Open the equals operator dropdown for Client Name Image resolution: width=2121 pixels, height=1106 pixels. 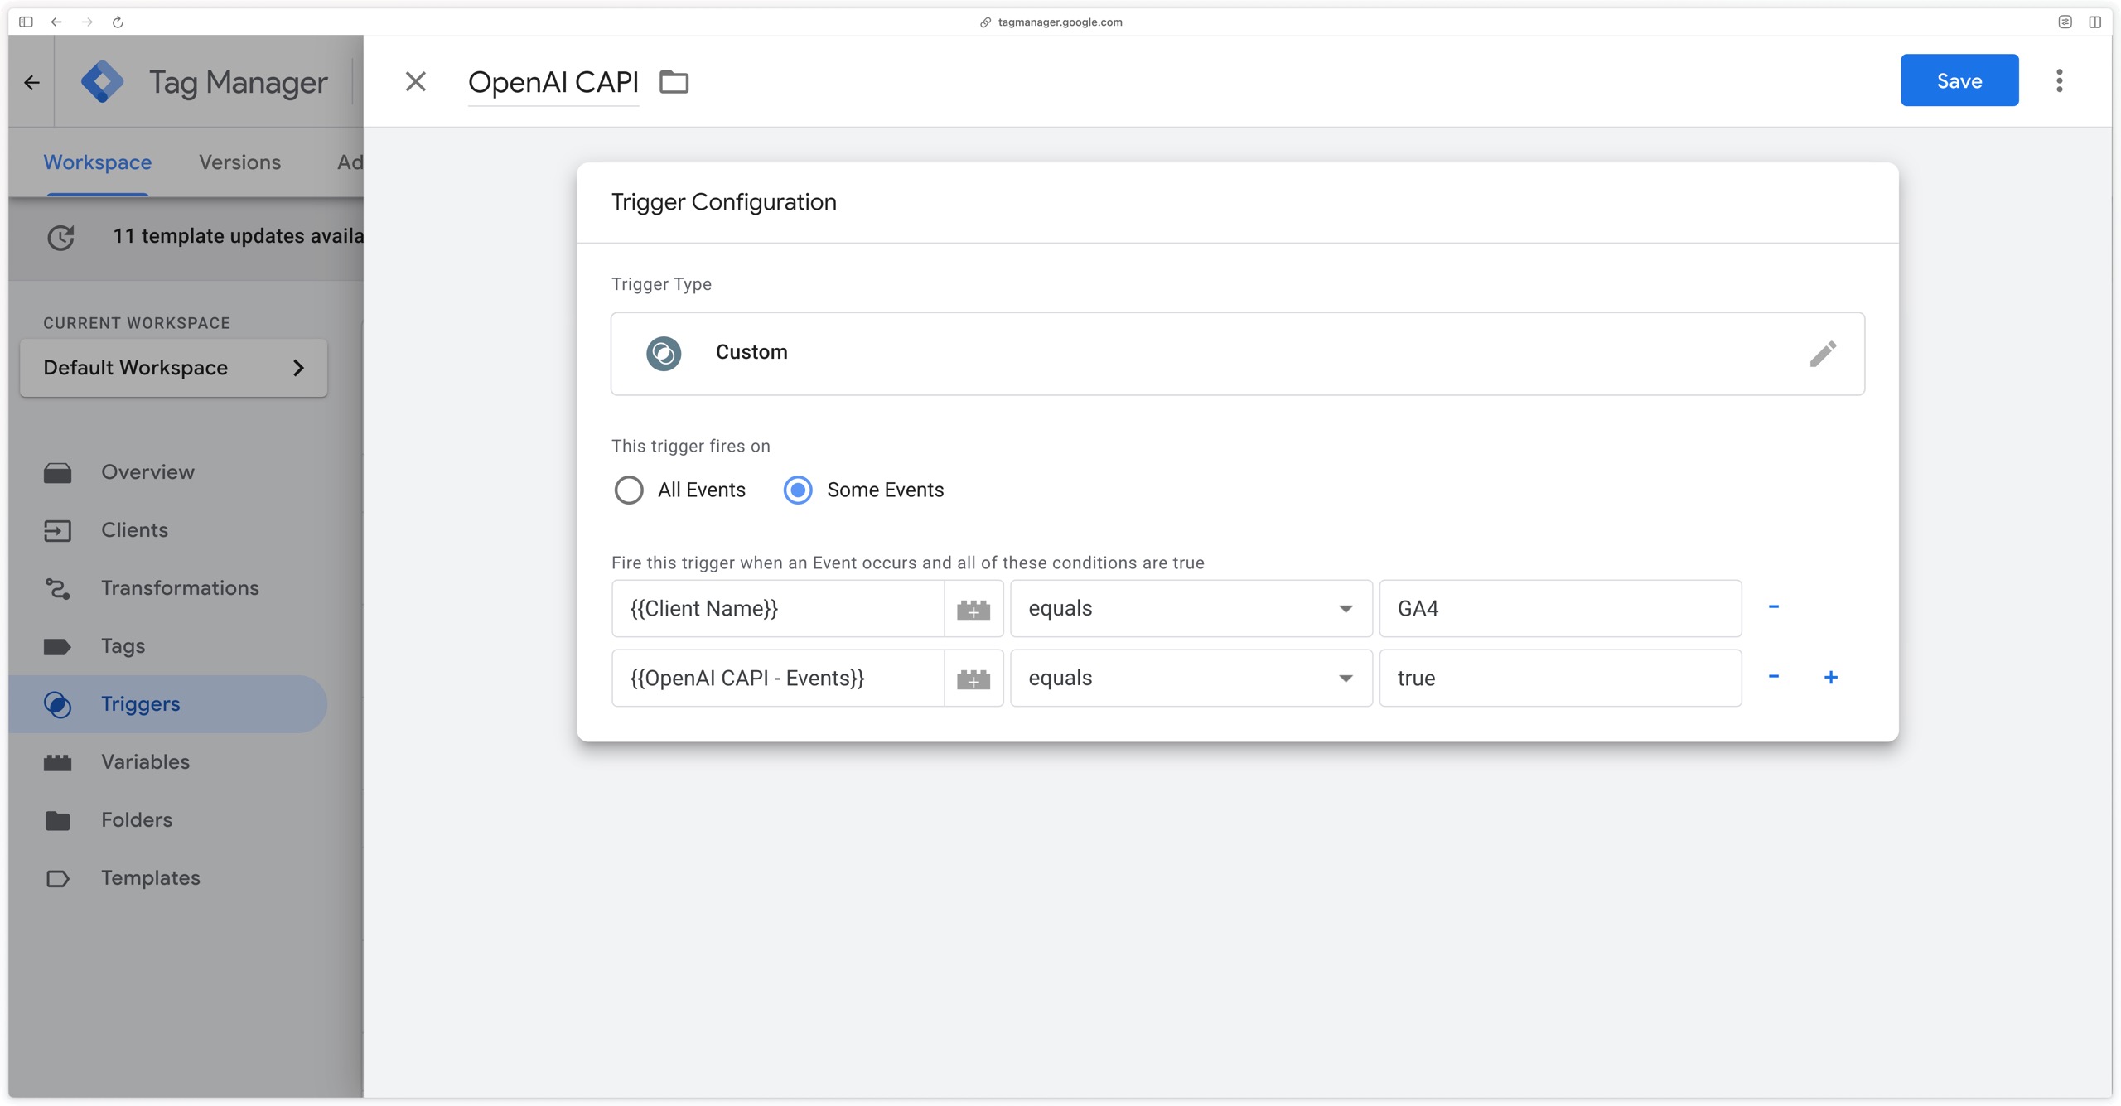point(1191,609)
